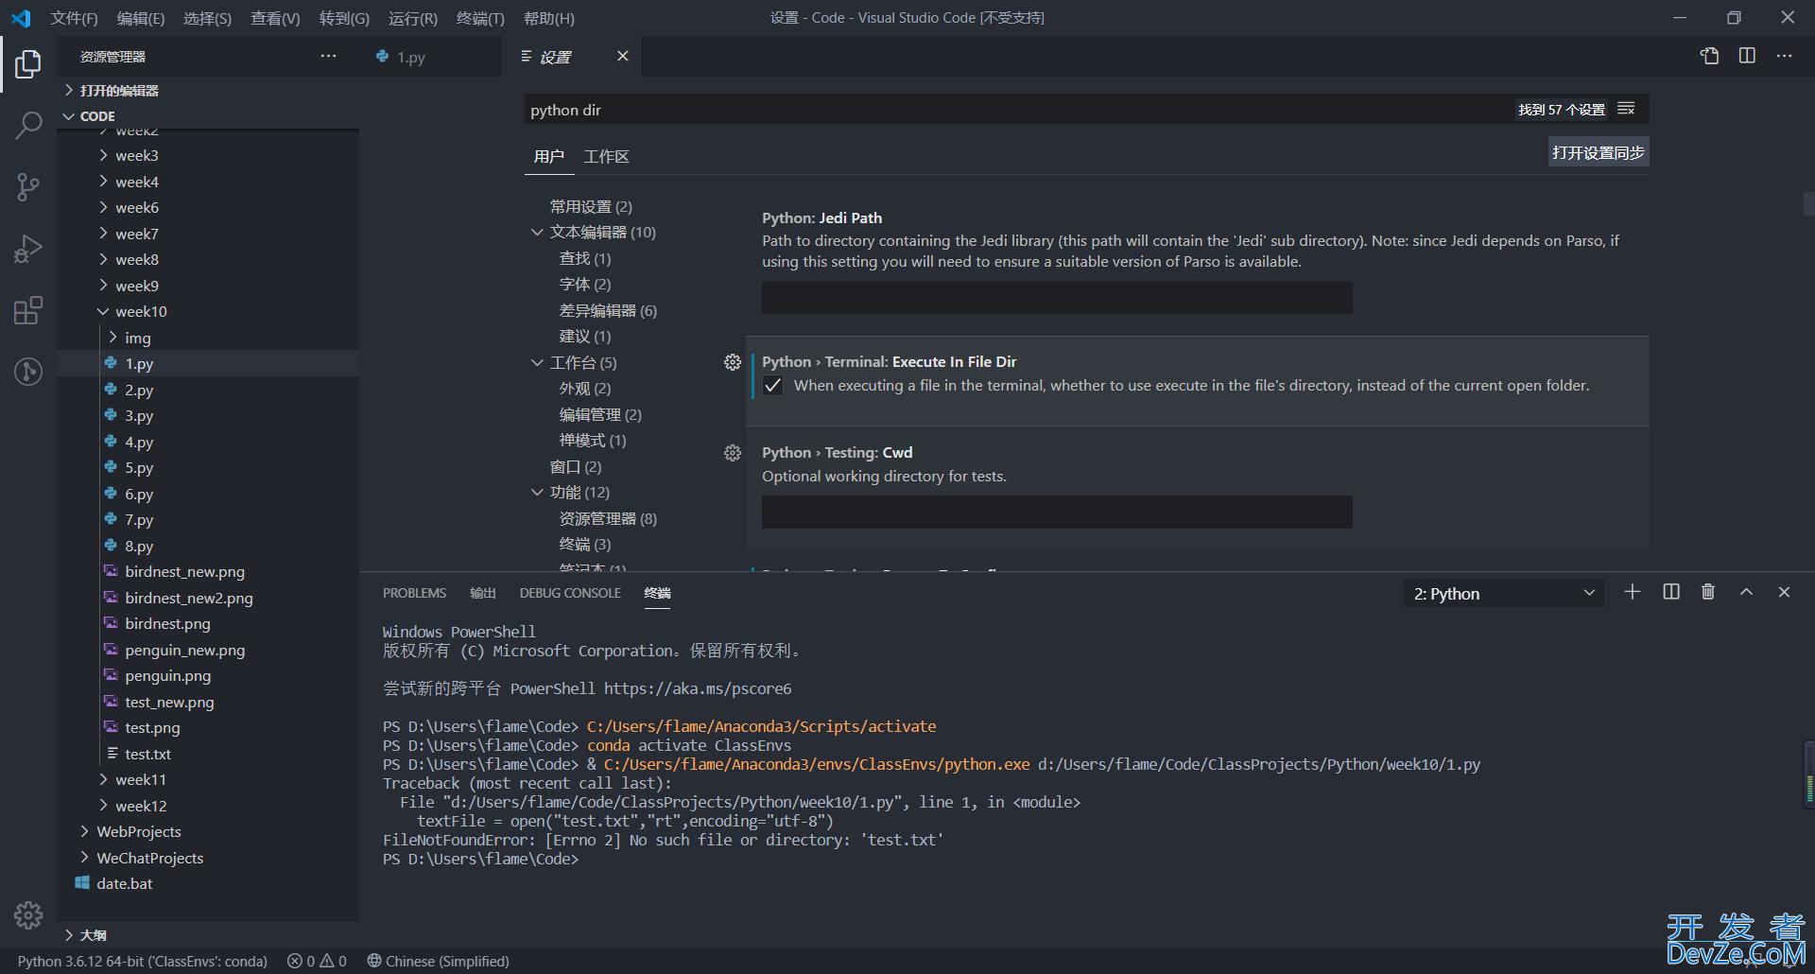Open the 2: Python terminal dropdown

1504,594
